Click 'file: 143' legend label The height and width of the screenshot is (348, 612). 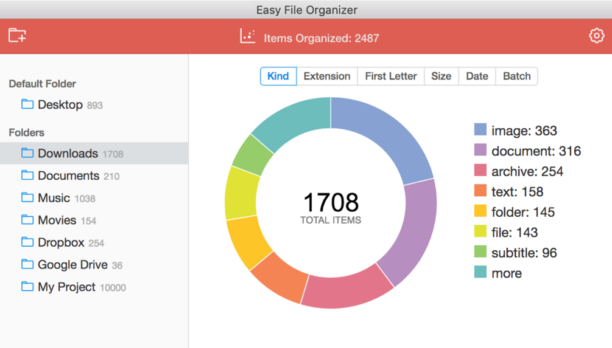515,233
